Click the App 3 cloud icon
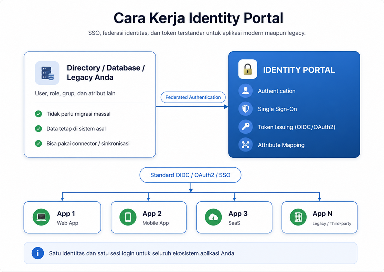The image size is (384, 272). point(213,217)
